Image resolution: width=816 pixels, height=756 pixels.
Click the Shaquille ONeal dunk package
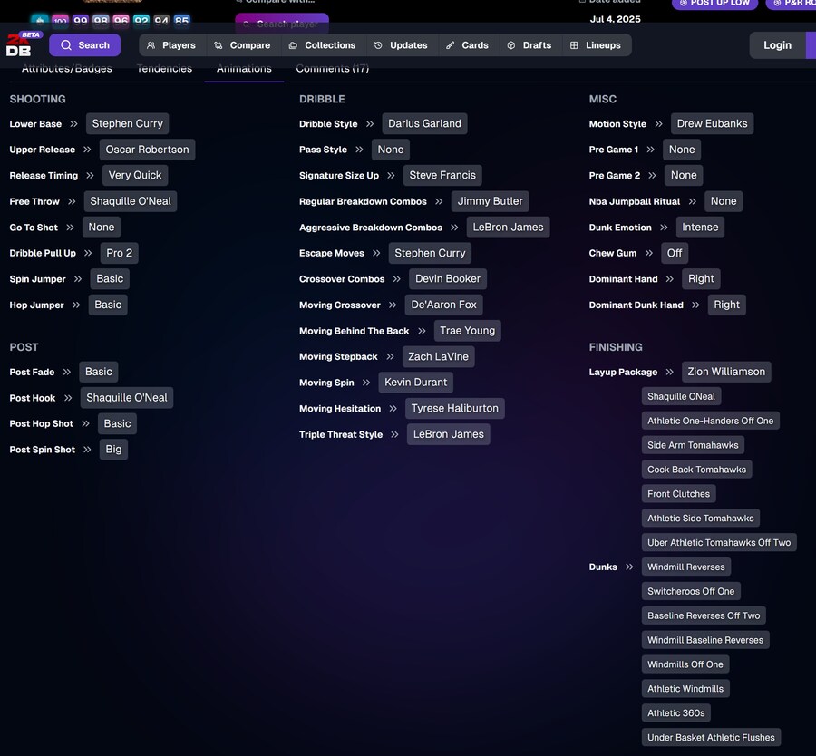(x=681, y=396)
